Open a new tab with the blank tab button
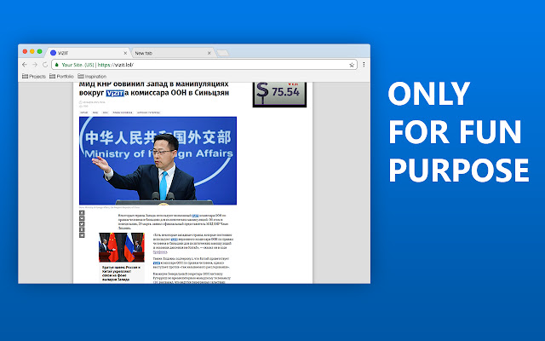 click(x=222, y=53)
